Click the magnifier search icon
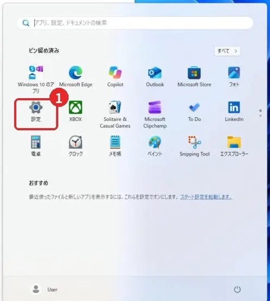Screen dimensions: 270x301 click(26, 23)
